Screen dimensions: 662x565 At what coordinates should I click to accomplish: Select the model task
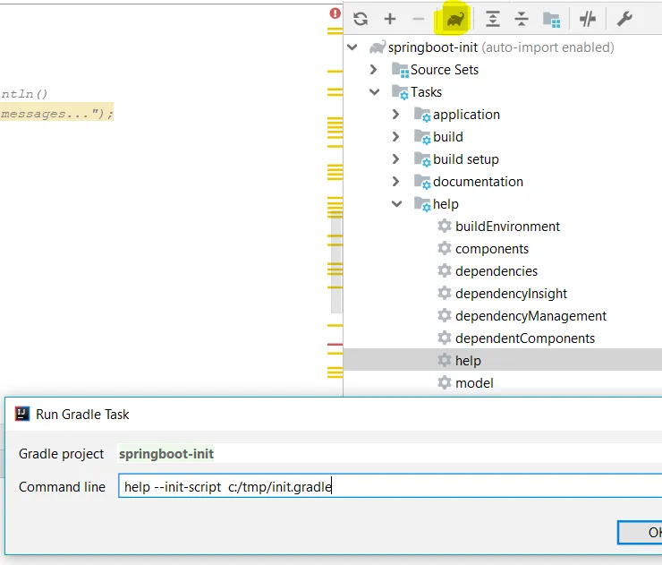point(474,383)
